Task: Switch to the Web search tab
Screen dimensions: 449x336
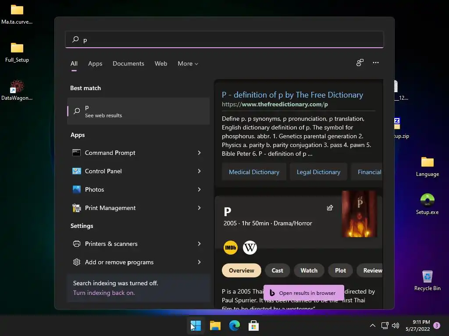Action: point(161,63)
